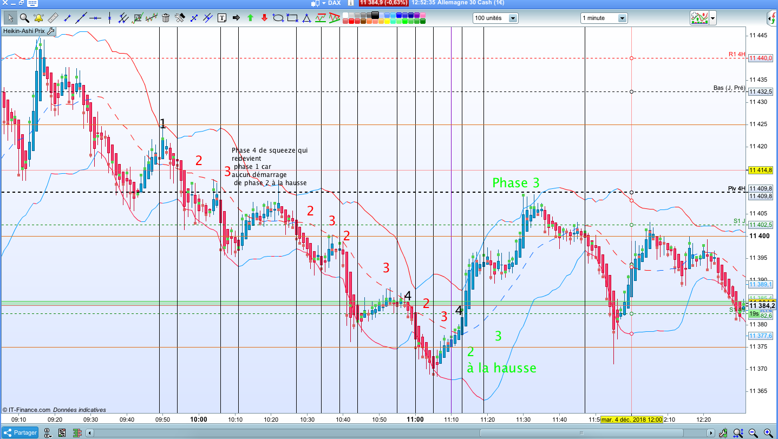778x439 pixels.
Task: Select the green 'Phase 3' annotation
Action: click(x=516, y=183)
